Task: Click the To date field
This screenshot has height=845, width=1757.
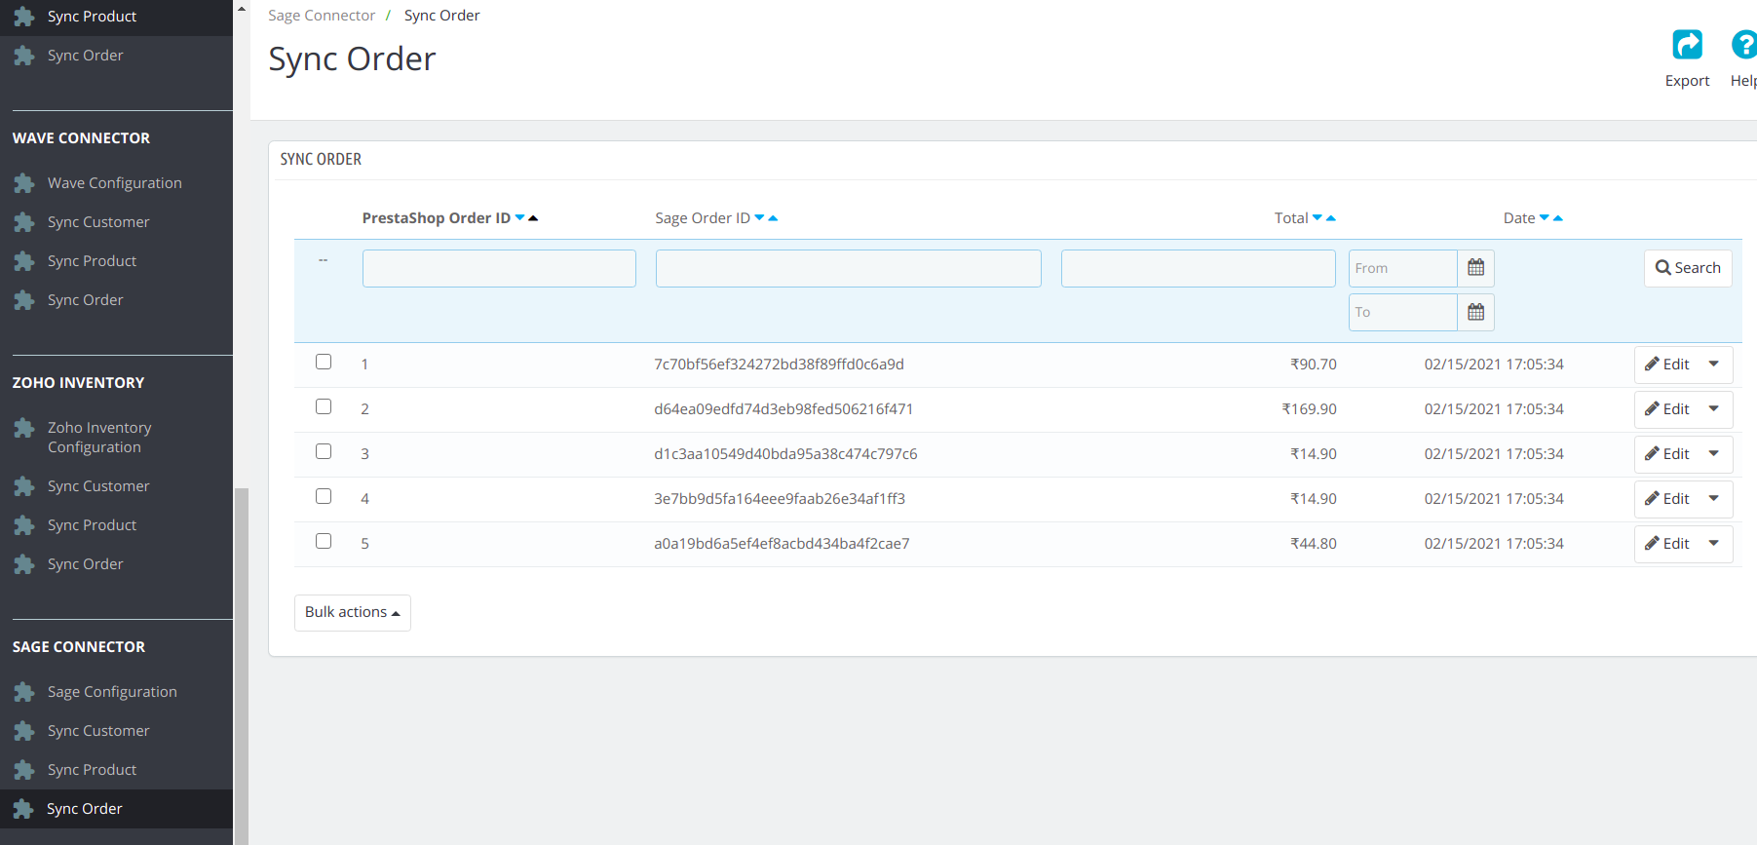Action: [1403, 312]
